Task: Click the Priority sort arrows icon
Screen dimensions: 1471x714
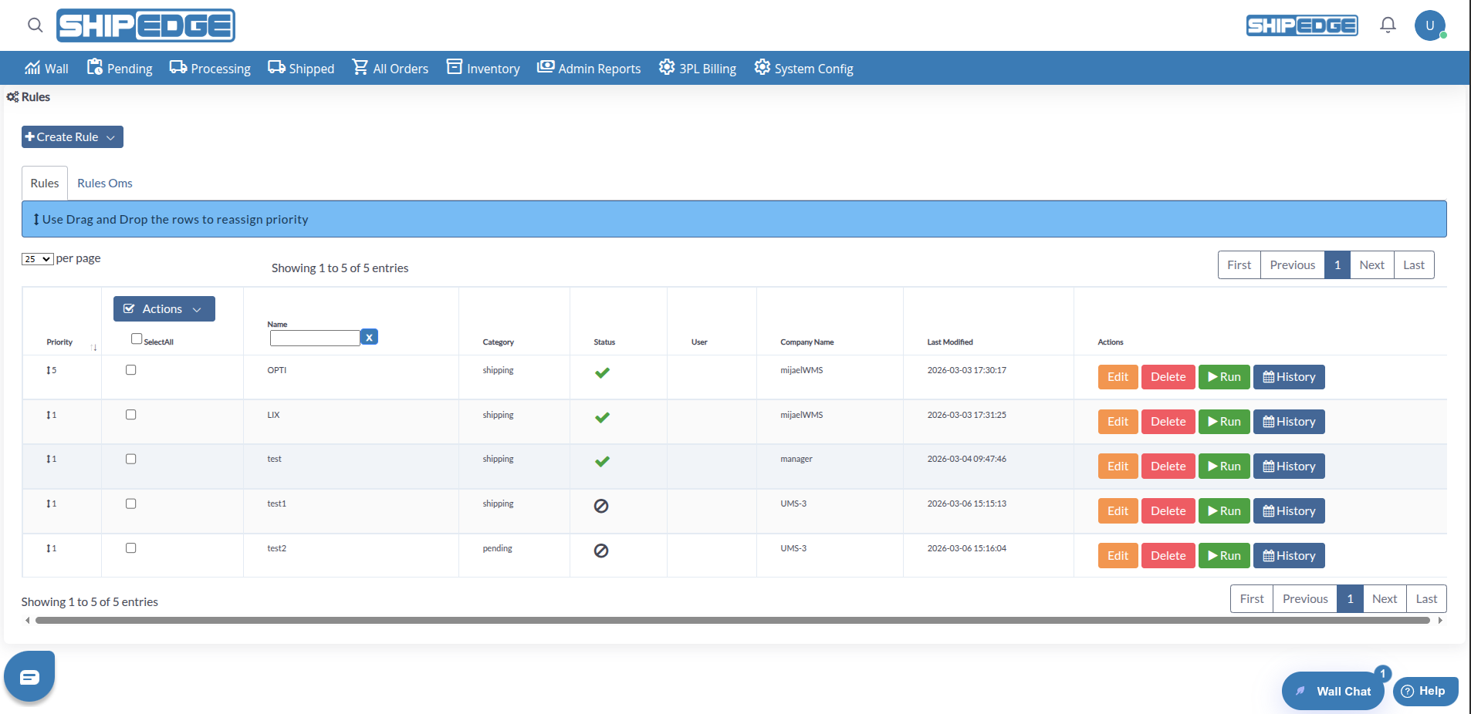Action: [93, 348]
